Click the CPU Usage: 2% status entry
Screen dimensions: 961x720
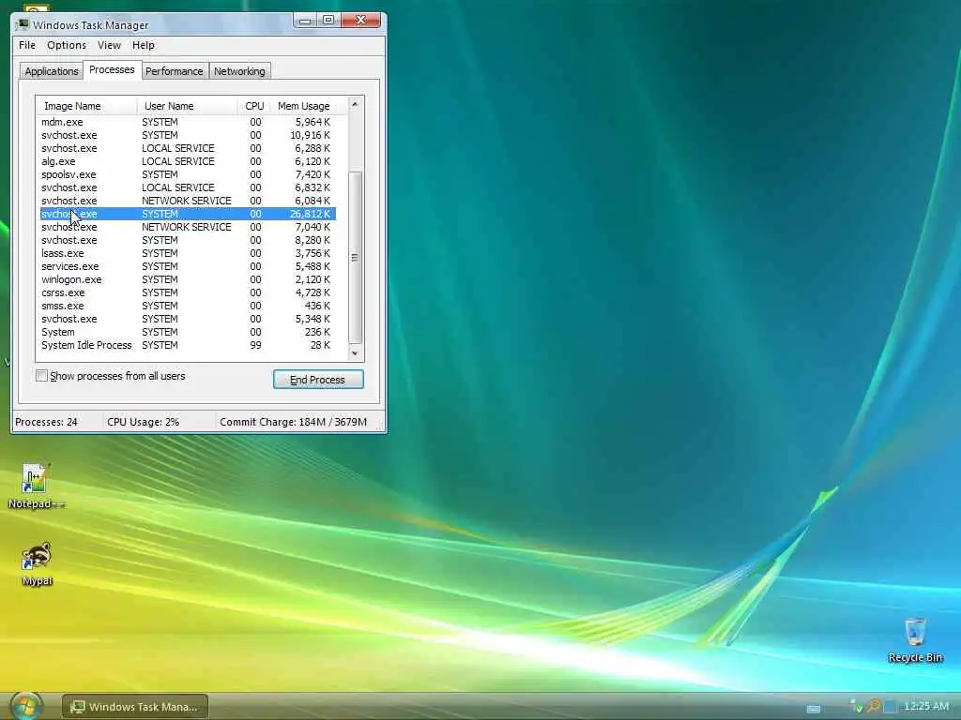[144, 422]
